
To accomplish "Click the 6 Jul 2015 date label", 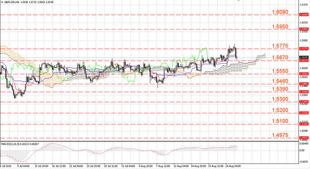I will click(x=6, y=166).
